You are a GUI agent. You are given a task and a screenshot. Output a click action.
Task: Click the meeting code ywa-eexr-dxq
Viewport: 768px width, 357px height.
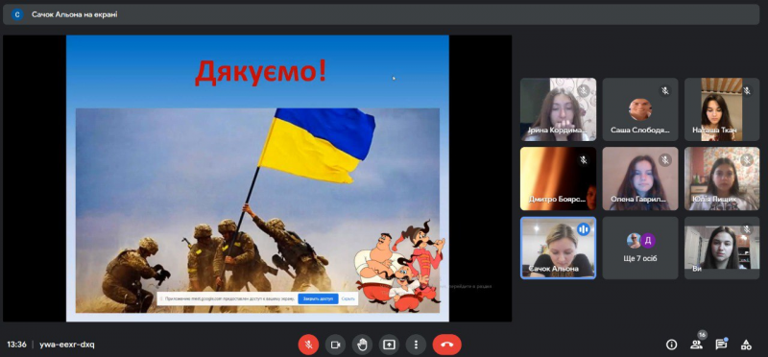[x=67, y=345]
